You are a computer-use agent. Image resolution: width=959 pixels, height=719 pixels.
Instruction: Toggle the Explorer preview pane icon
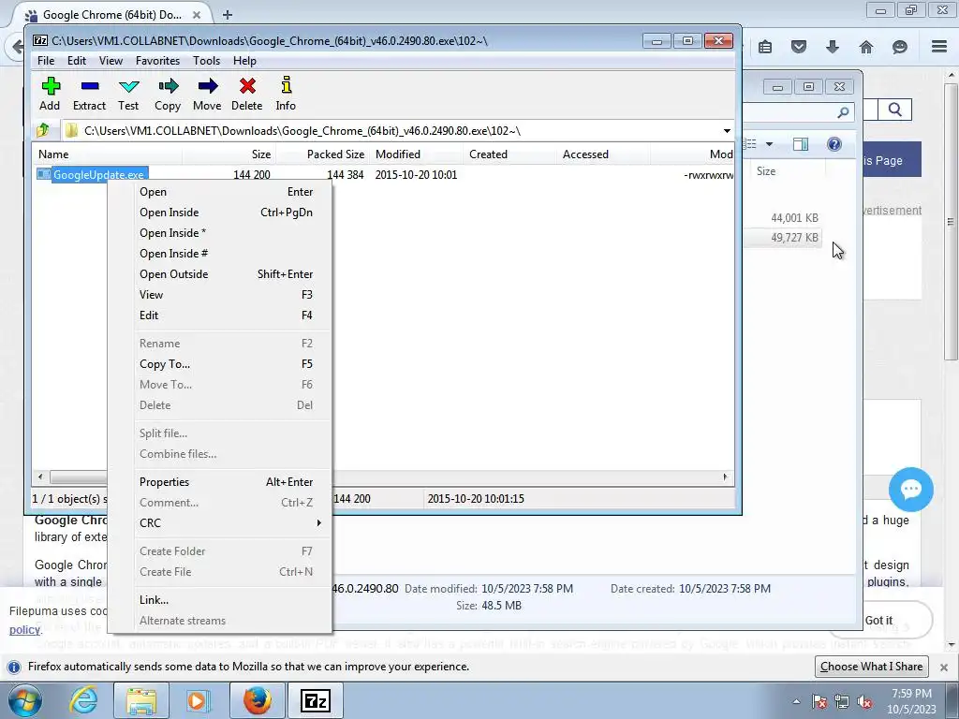[800, 143]
